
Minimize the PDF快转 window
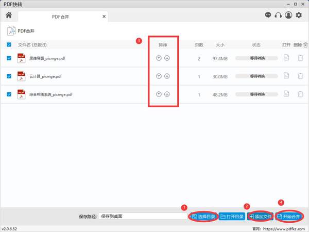(x=288, y=4)
